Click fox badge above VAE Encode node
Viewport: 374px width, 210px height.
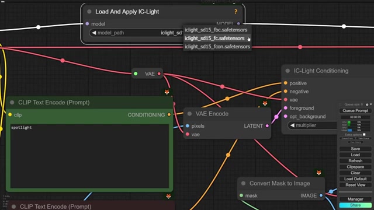point(265,103)
